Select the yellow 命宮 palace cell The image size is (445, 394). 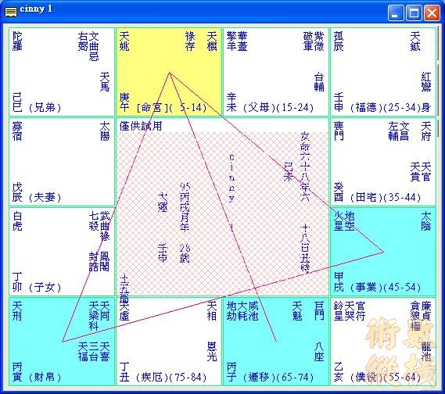pyautogui.click(x=169, y=72)
